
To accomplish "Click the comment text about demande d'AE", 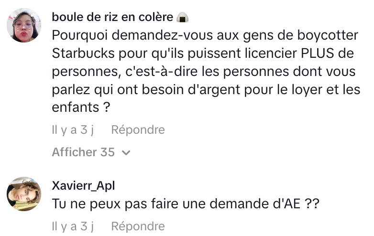I will click(186, 204).
